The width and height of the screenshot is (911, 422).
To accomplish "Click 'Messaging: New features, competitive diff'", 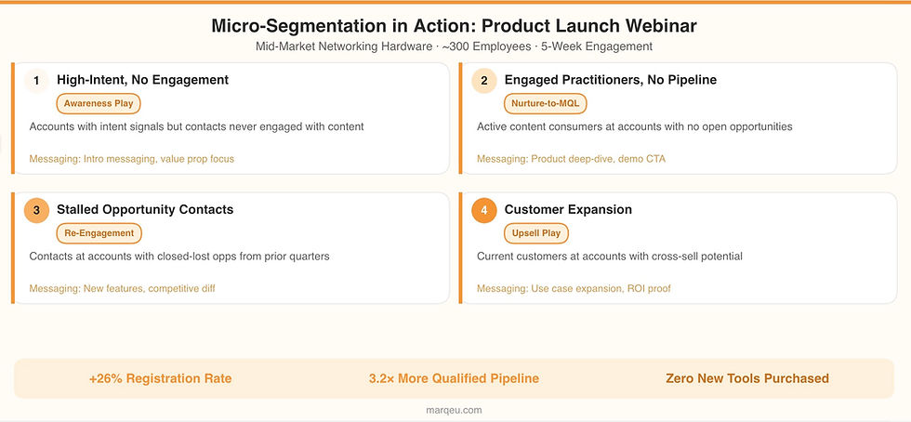I will click(122, 288).
